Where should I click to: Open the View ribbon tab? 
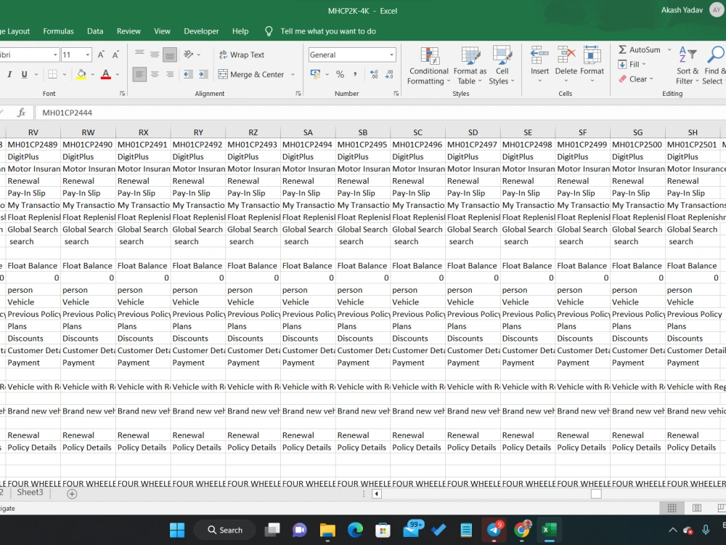coord(162,31)
